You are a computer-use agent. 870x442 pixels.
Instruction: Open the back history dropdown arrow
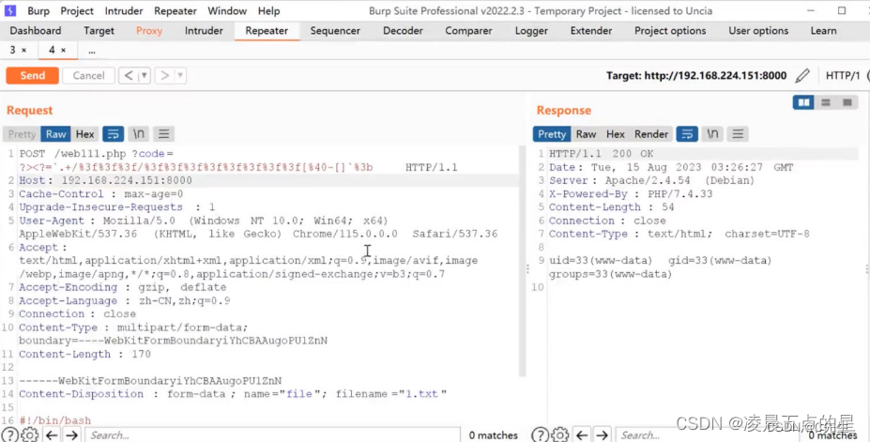point(144,75)
